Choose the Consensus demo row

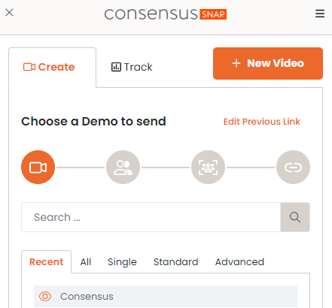click(166, 297)
